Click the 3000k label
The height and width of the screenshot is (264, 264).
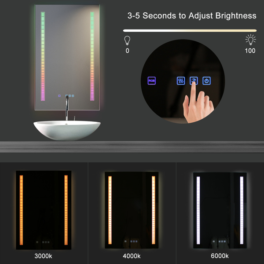click(x=43, y=256)
